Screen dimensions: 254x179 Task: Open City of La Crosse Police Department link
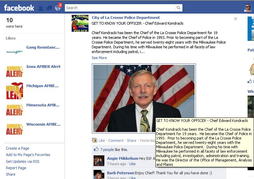126,18
